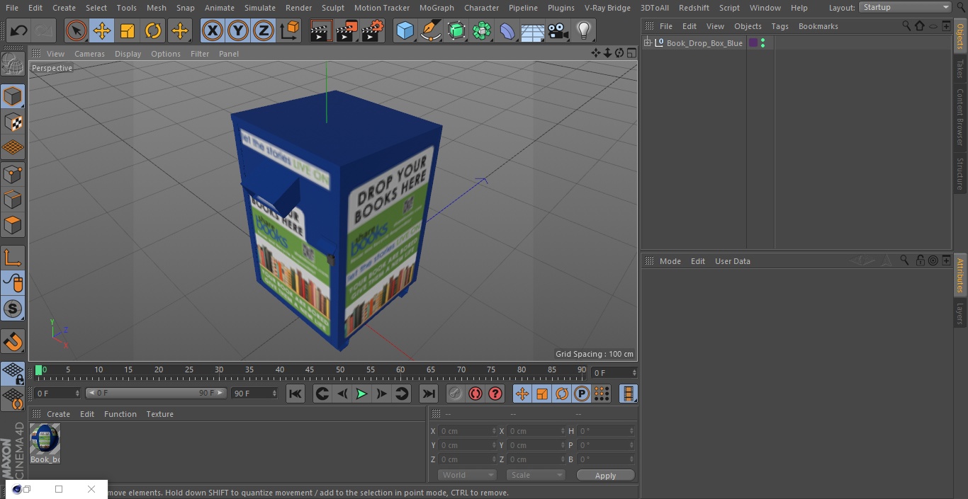Toggle Y axis lock
Viewport: 968px width, 499px height.
[x=238, y=30]
